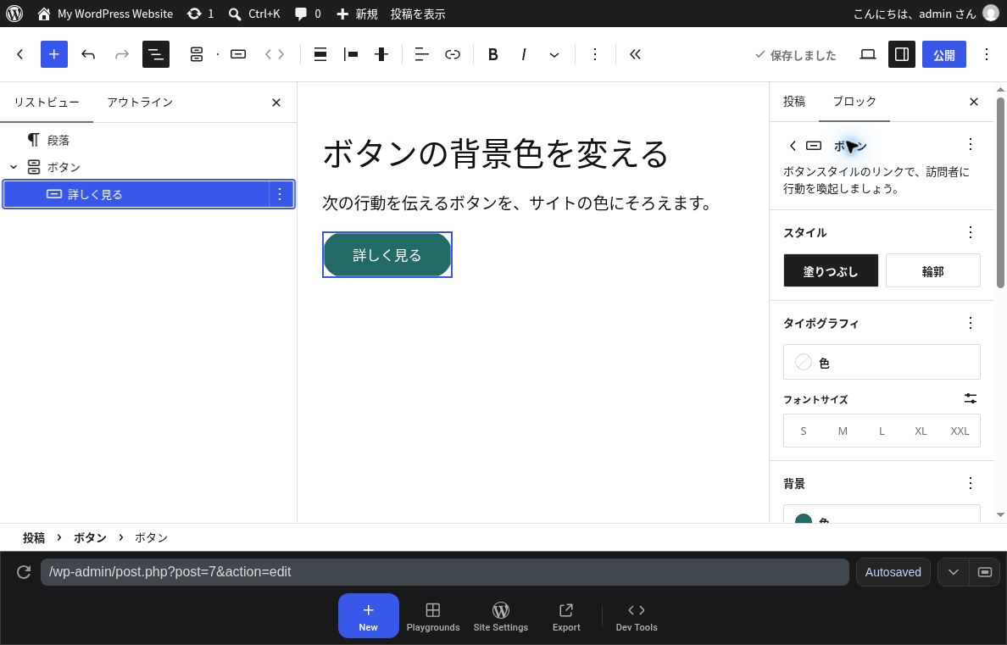Open the dropdown chevron next to Autosaved
Viewport: 1007px width, 645px height.
[x=953, y=572]
